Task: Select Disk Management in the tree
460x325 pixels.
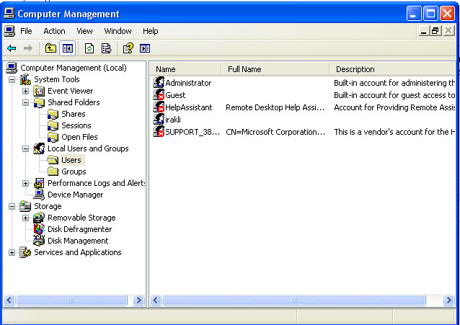Action: [78, 241]
